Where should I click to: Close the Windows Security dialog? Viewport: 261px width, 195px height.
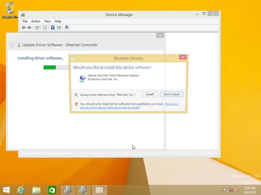183,57
